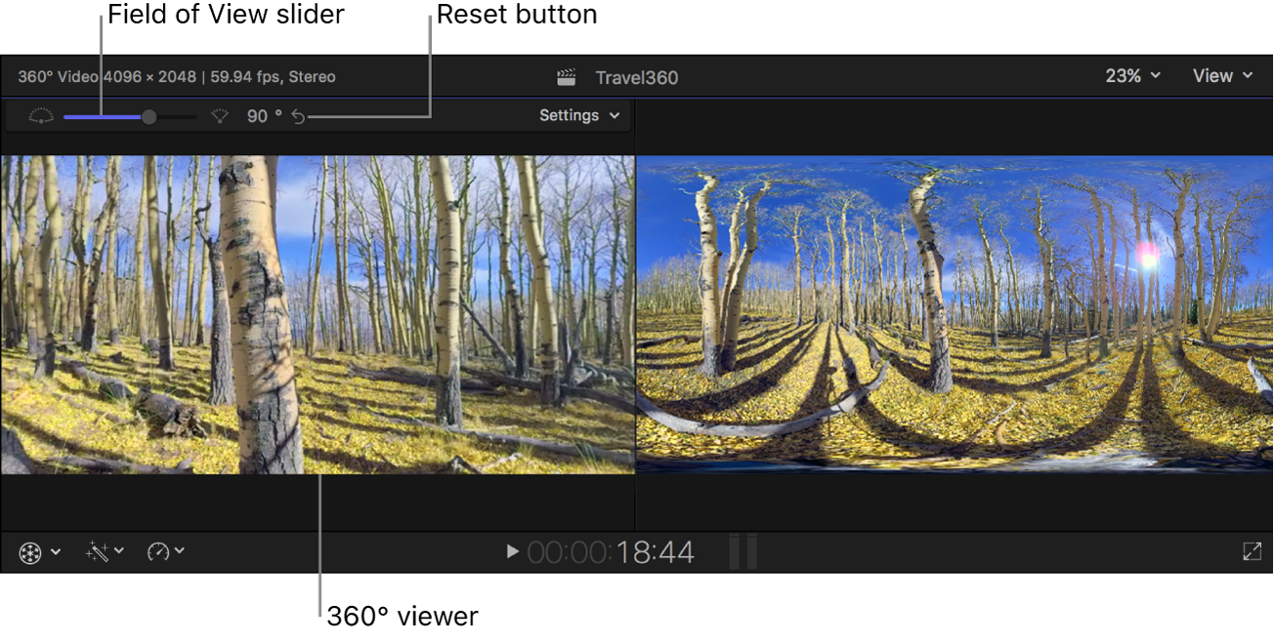Click the Enhancements magic wand icon
The height and width of the screenshot is (644, 1274).
click(x=98, y=551)
